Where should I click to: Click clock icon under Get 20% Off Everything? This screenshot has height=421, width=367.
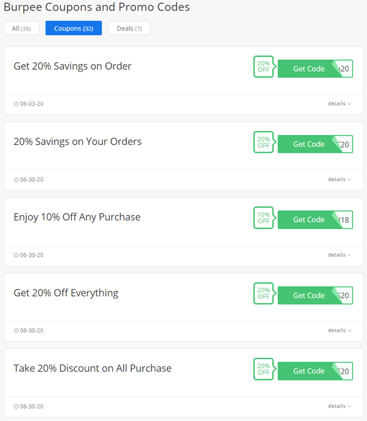pos(16,331)
